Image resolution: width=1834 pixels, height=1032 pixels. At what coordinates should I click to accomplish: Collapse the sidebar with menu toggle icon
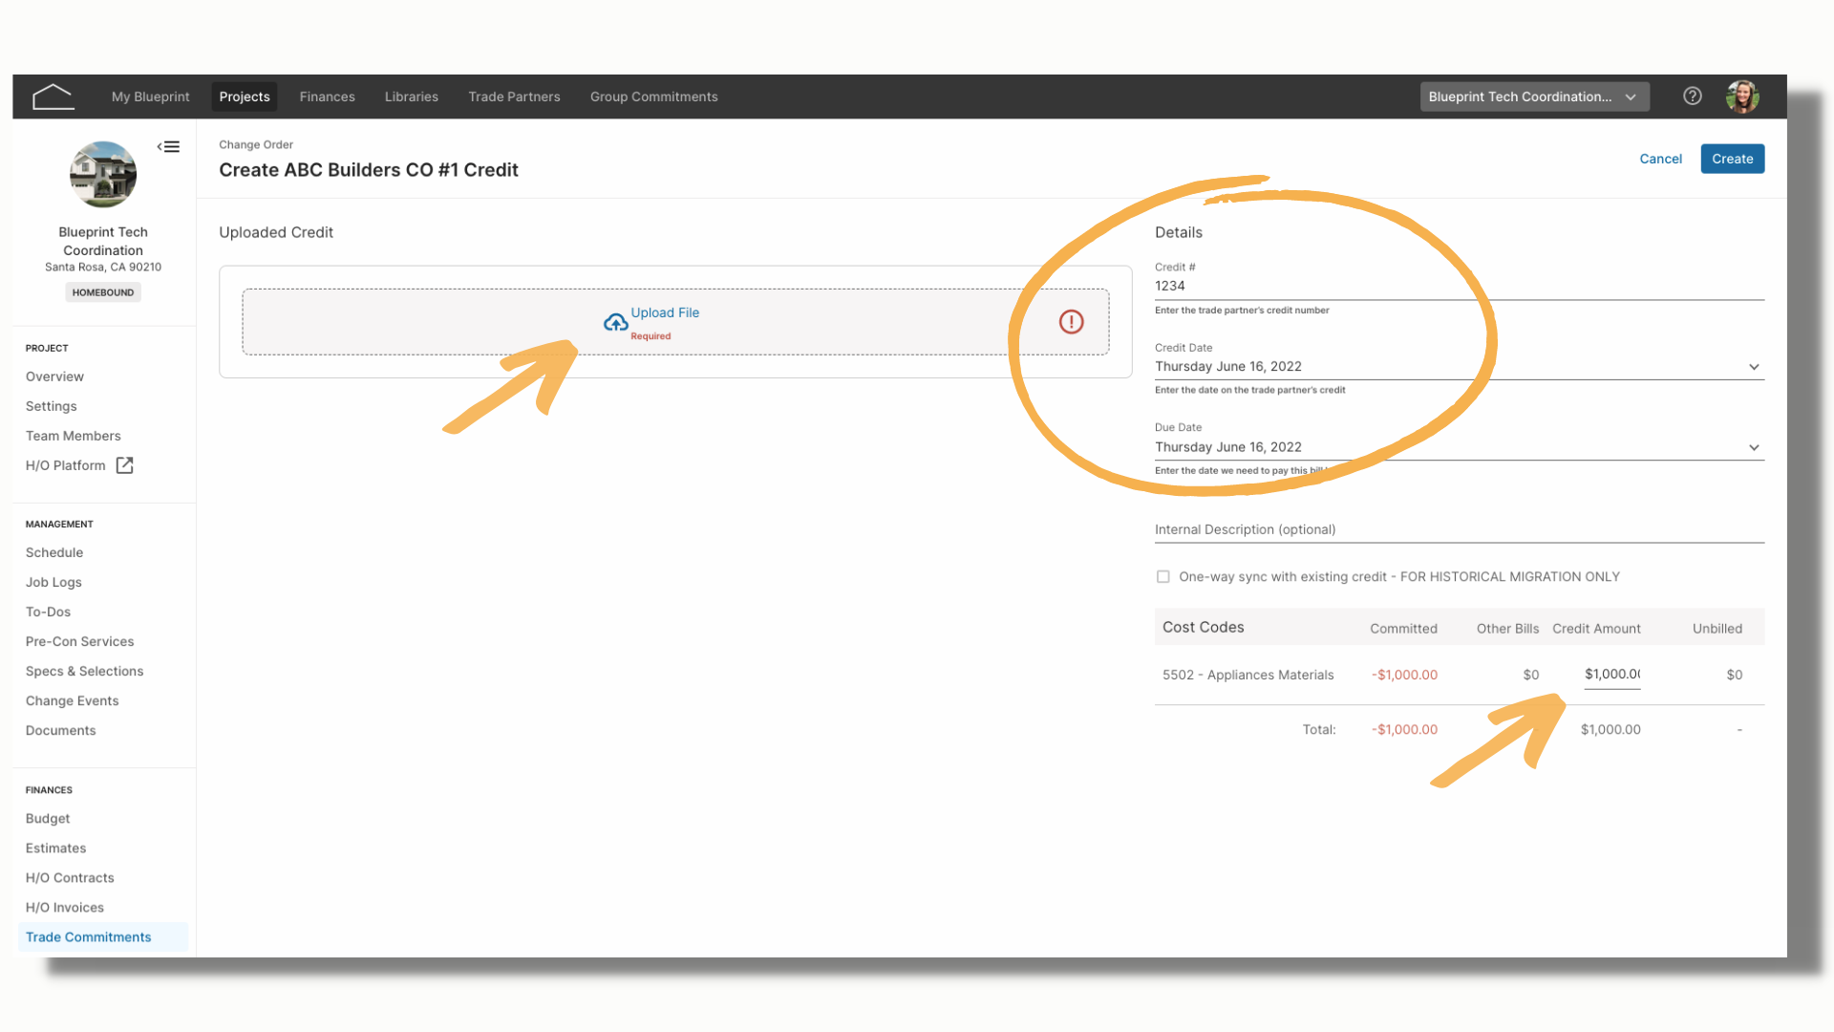[x=169, y=146]
